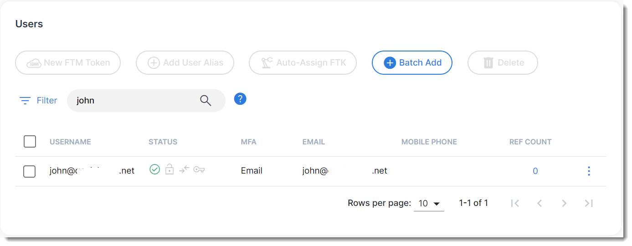Image resolution: width=632 pixels, height=246 pixels.
Task: Click the Delete button
Action: pyautogui.click(x=503, y=62)
